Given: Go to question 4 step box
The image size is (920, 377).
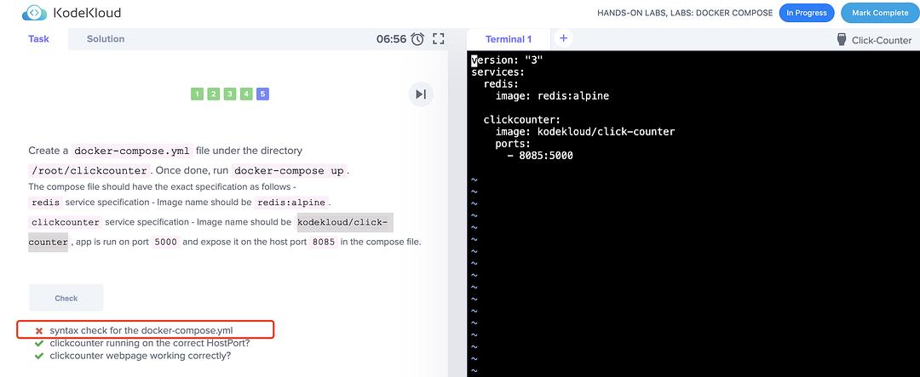Looking at the screenshot, I should point(246,94).
